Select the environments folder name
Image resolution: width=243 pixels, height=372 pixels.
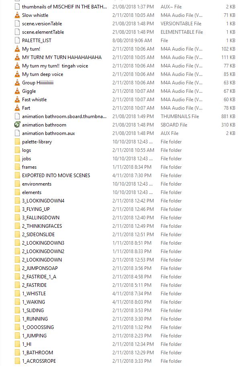click(x=37, y=184)
